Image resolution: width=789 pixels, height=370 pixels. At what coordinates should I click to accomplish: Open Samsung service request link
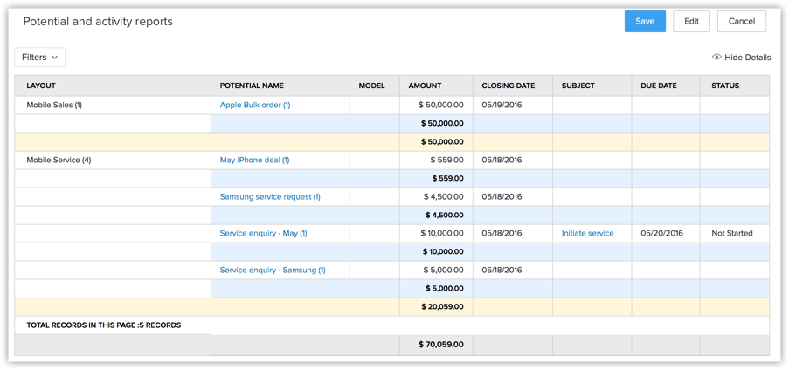pos(270,196)
